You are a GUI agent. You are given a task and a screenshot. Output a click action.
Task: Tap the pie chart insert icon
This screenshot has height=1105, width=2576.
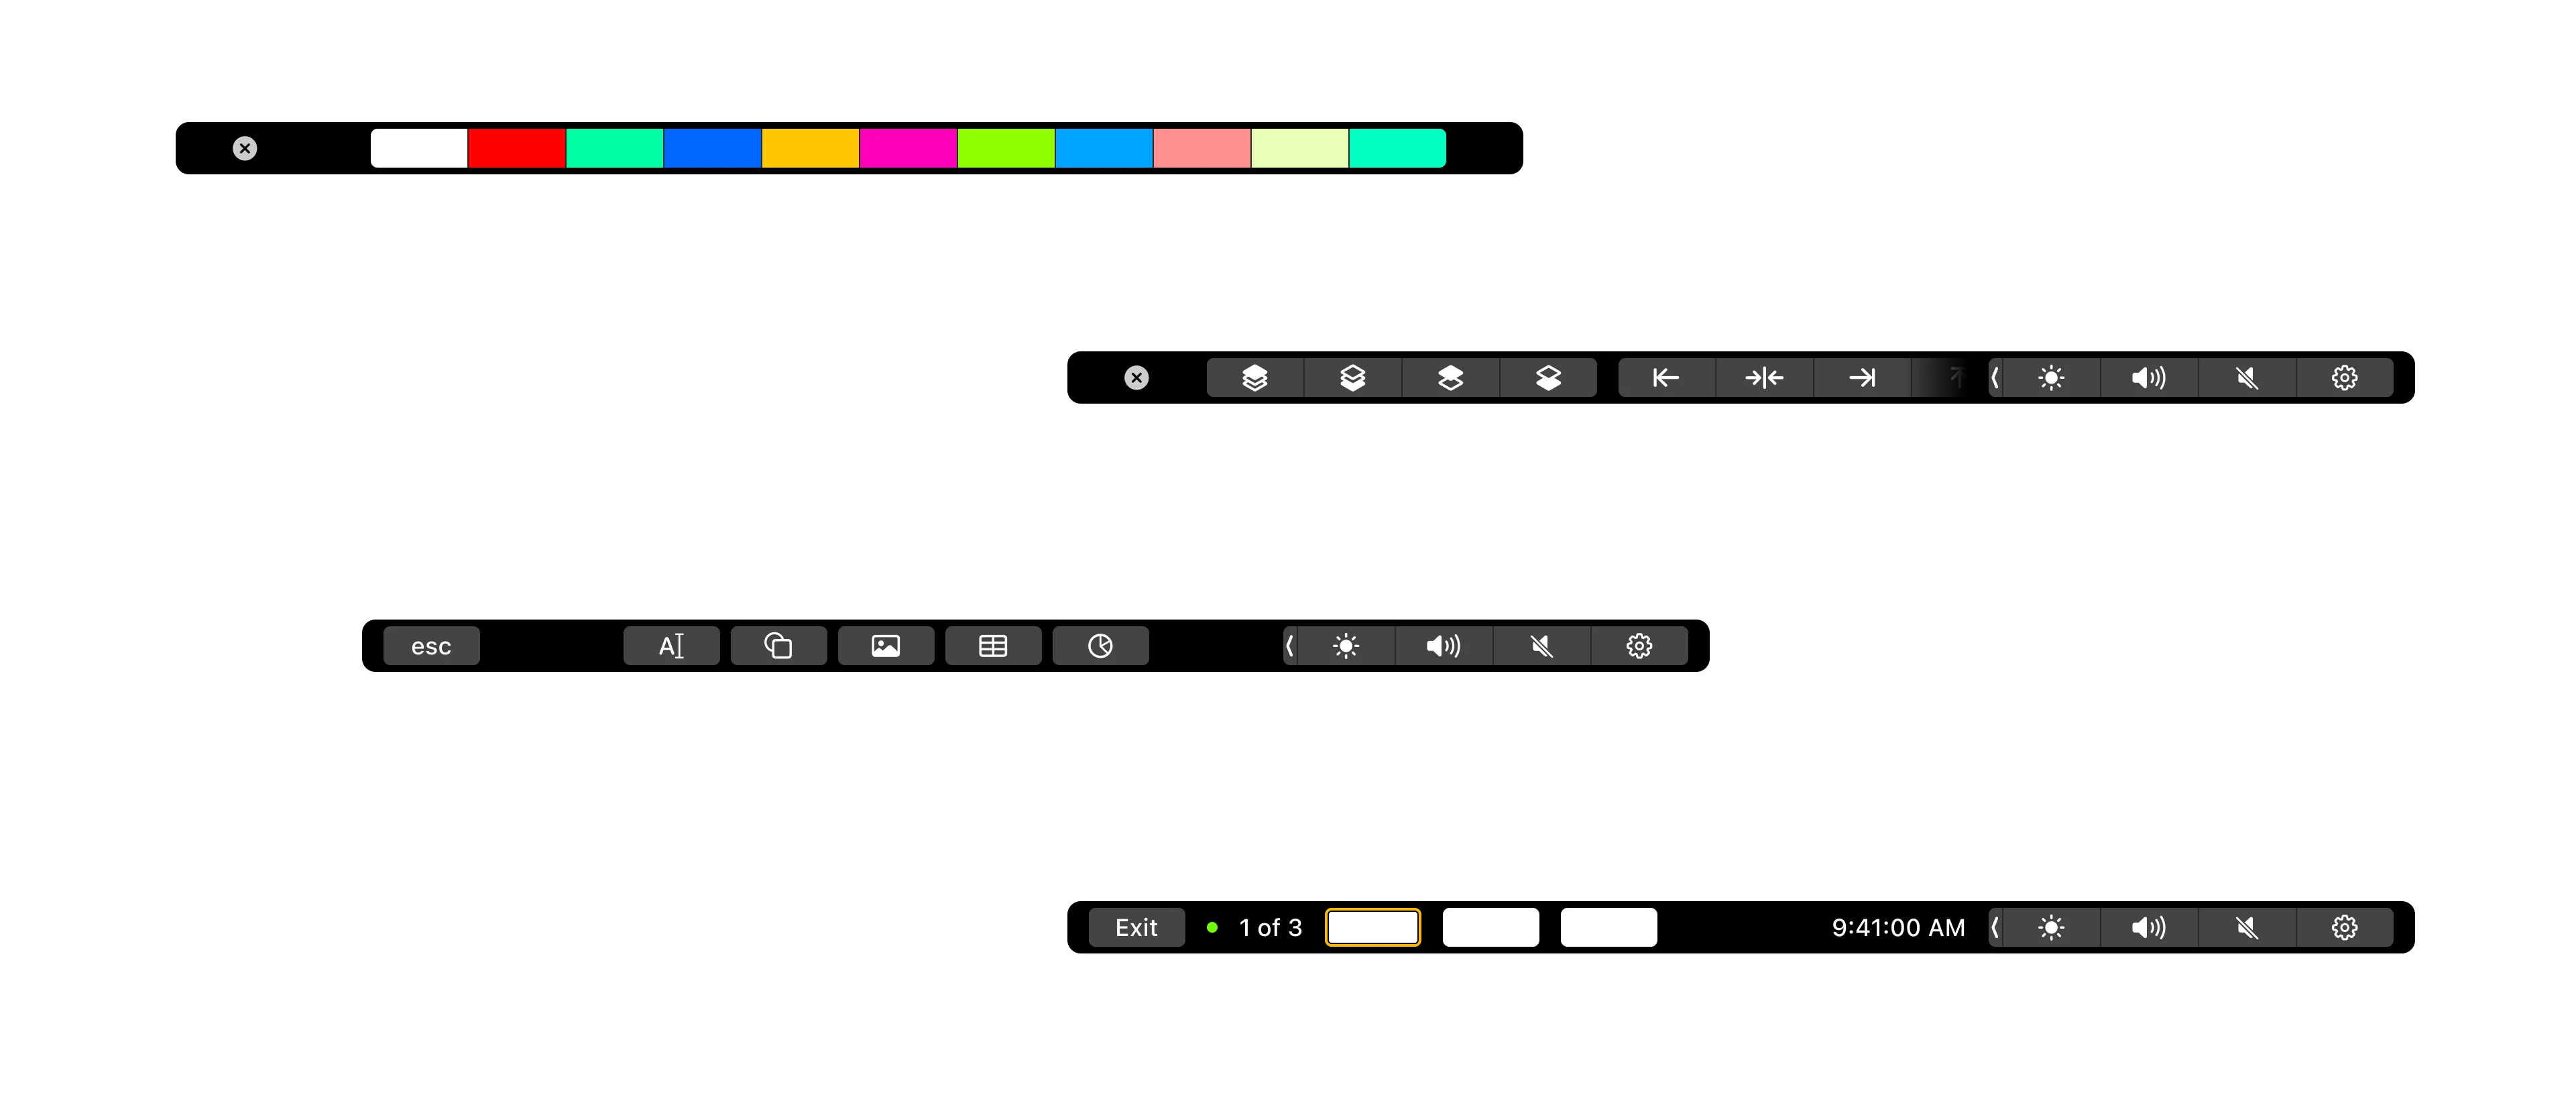1100,646
